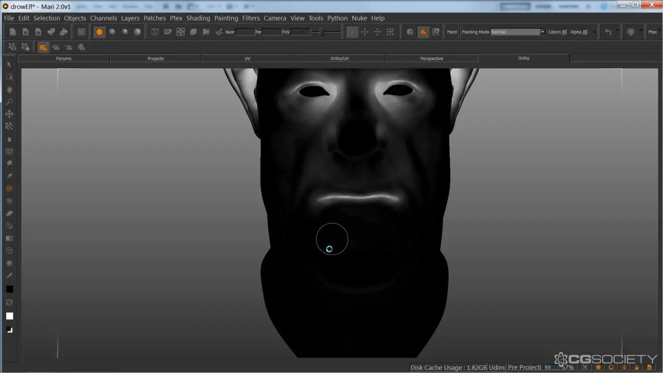Click the Ptex toolbar label
The width and height of the screenshot is (663, 373).
pyautogui.click(x=653, y=32)
